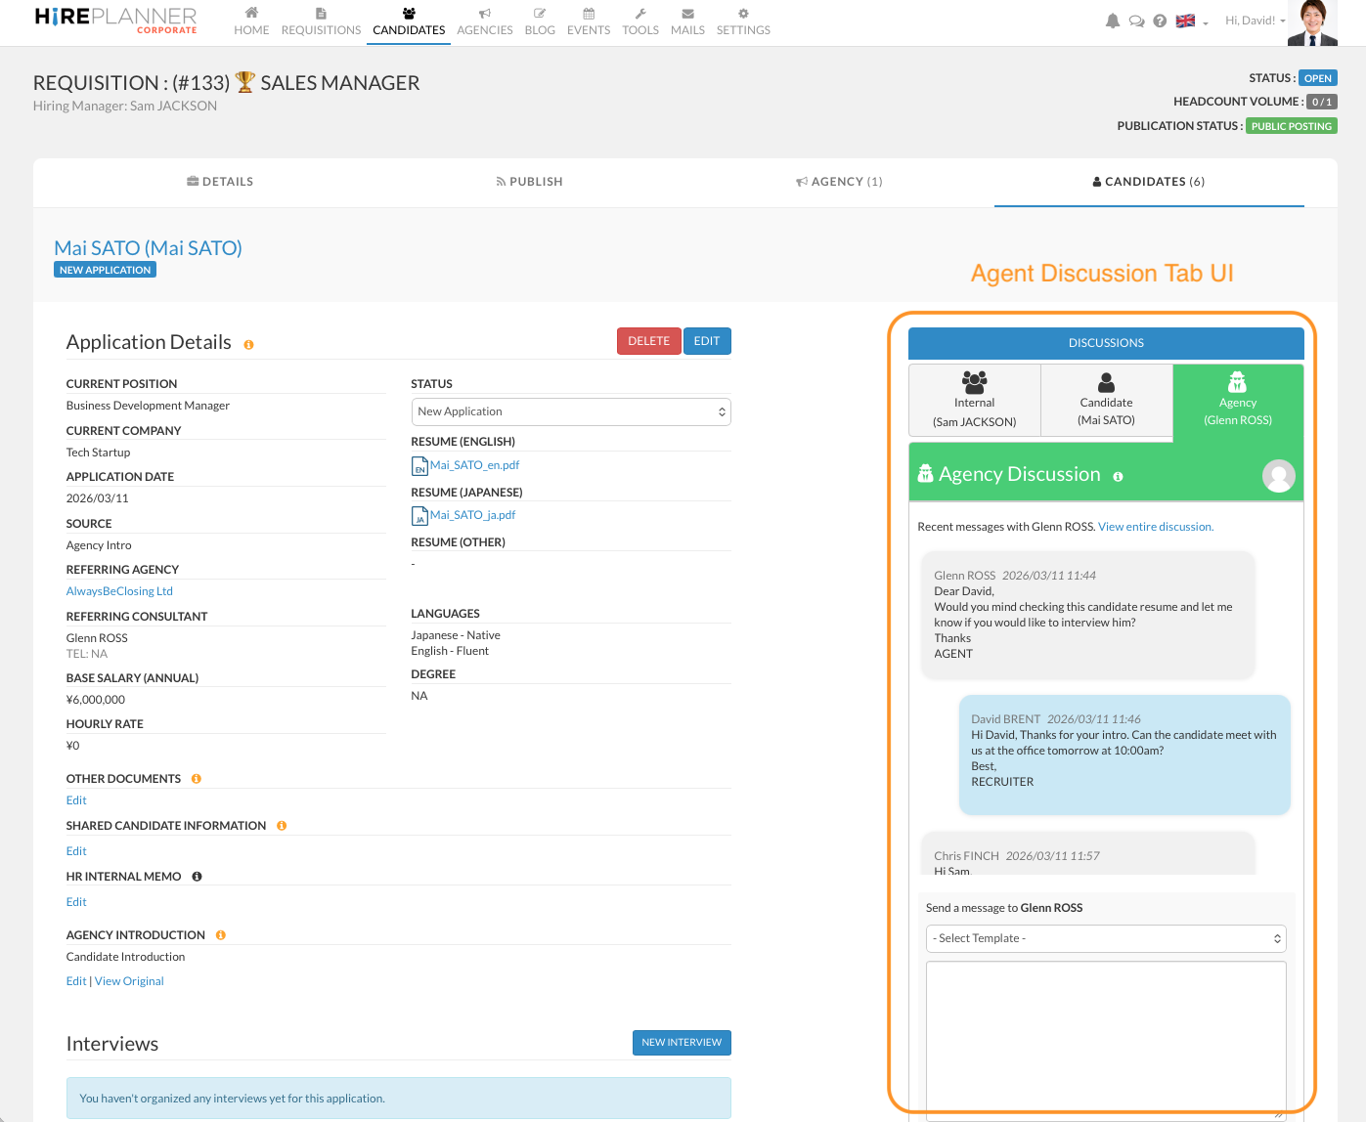The width and height of the screenshot is (1366, 1122).
Task: Switch to the Candidate (Mai SATO) discussion tab
Action: [x=1106, y=400]
